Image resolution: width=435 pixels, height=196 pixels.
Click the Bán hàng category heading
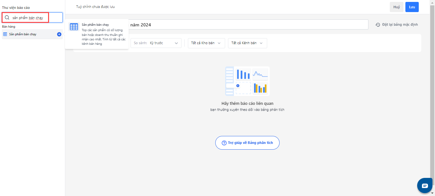[x=9, y=27]
